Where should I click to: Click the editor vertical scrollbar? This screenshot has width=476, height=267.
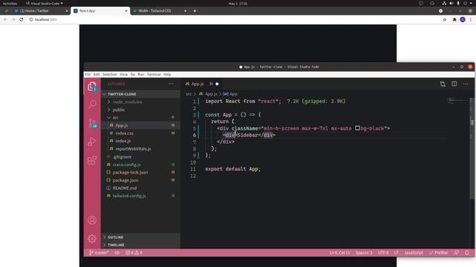(472, 148)
